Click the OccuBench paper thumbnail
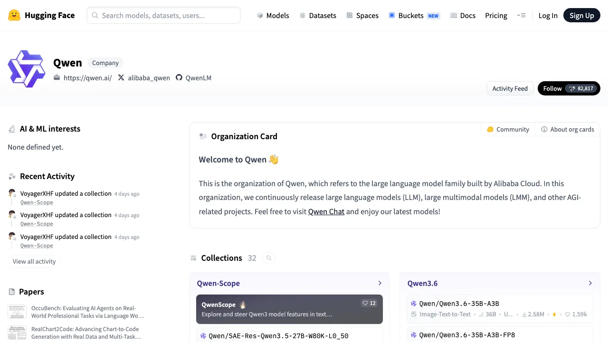 click(17, 312)
